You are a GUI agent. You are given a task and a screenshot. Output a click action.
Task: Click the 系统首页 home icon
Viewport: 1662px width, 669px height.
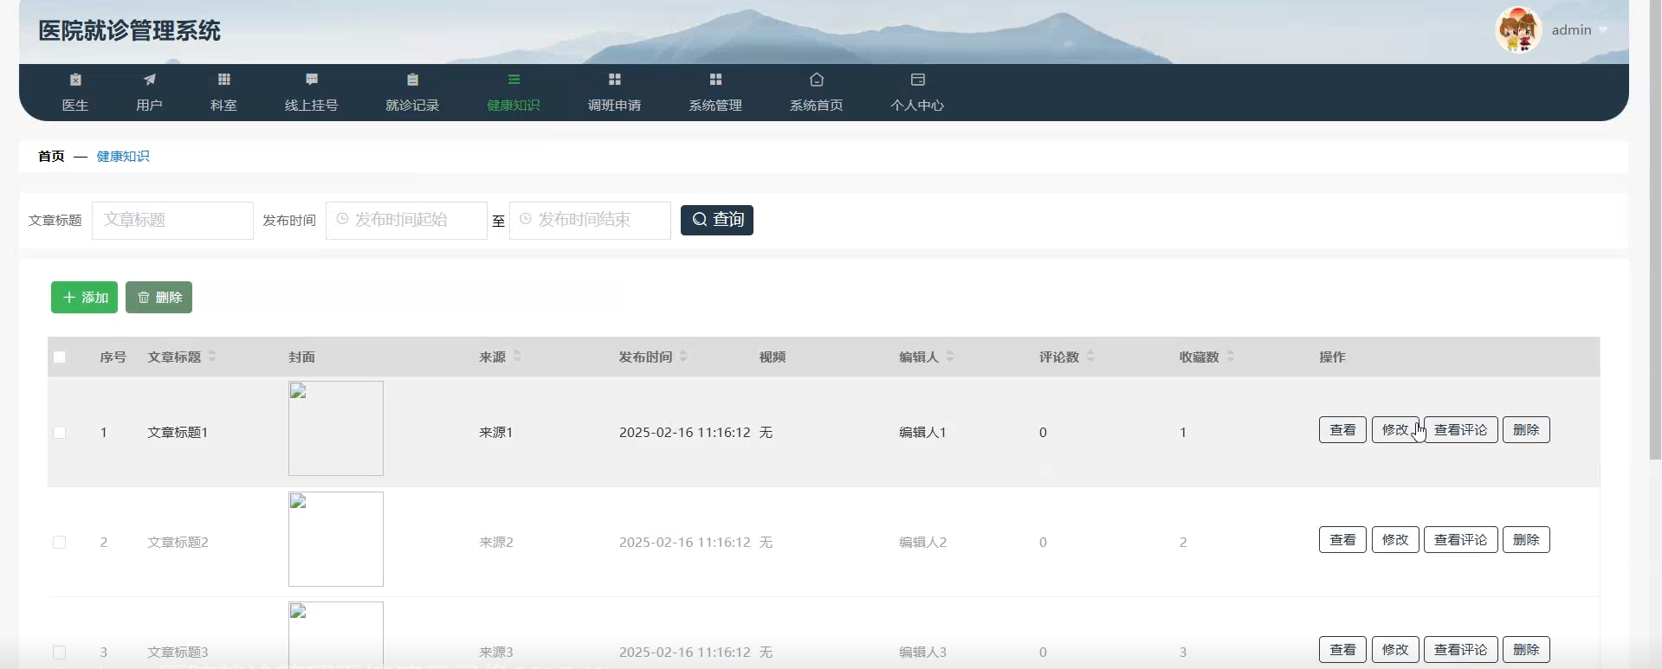coord(817,80)
